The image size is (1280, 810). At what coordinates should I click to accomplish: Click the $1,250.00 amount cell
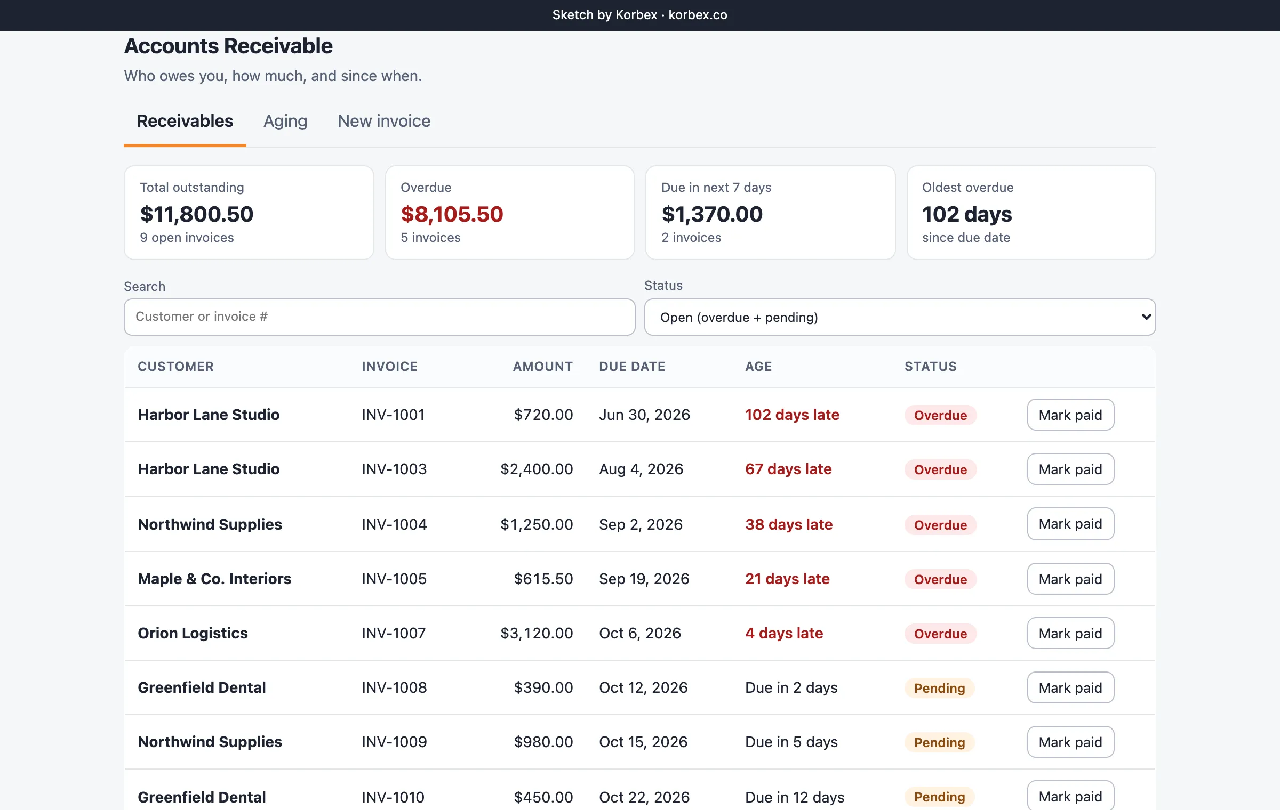coord(537,524)
